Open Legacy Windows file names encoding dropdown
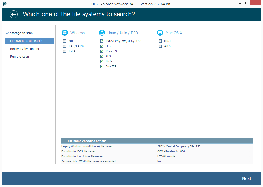The width and height of the screenshot is (263, 187). (x=204, y=146)
